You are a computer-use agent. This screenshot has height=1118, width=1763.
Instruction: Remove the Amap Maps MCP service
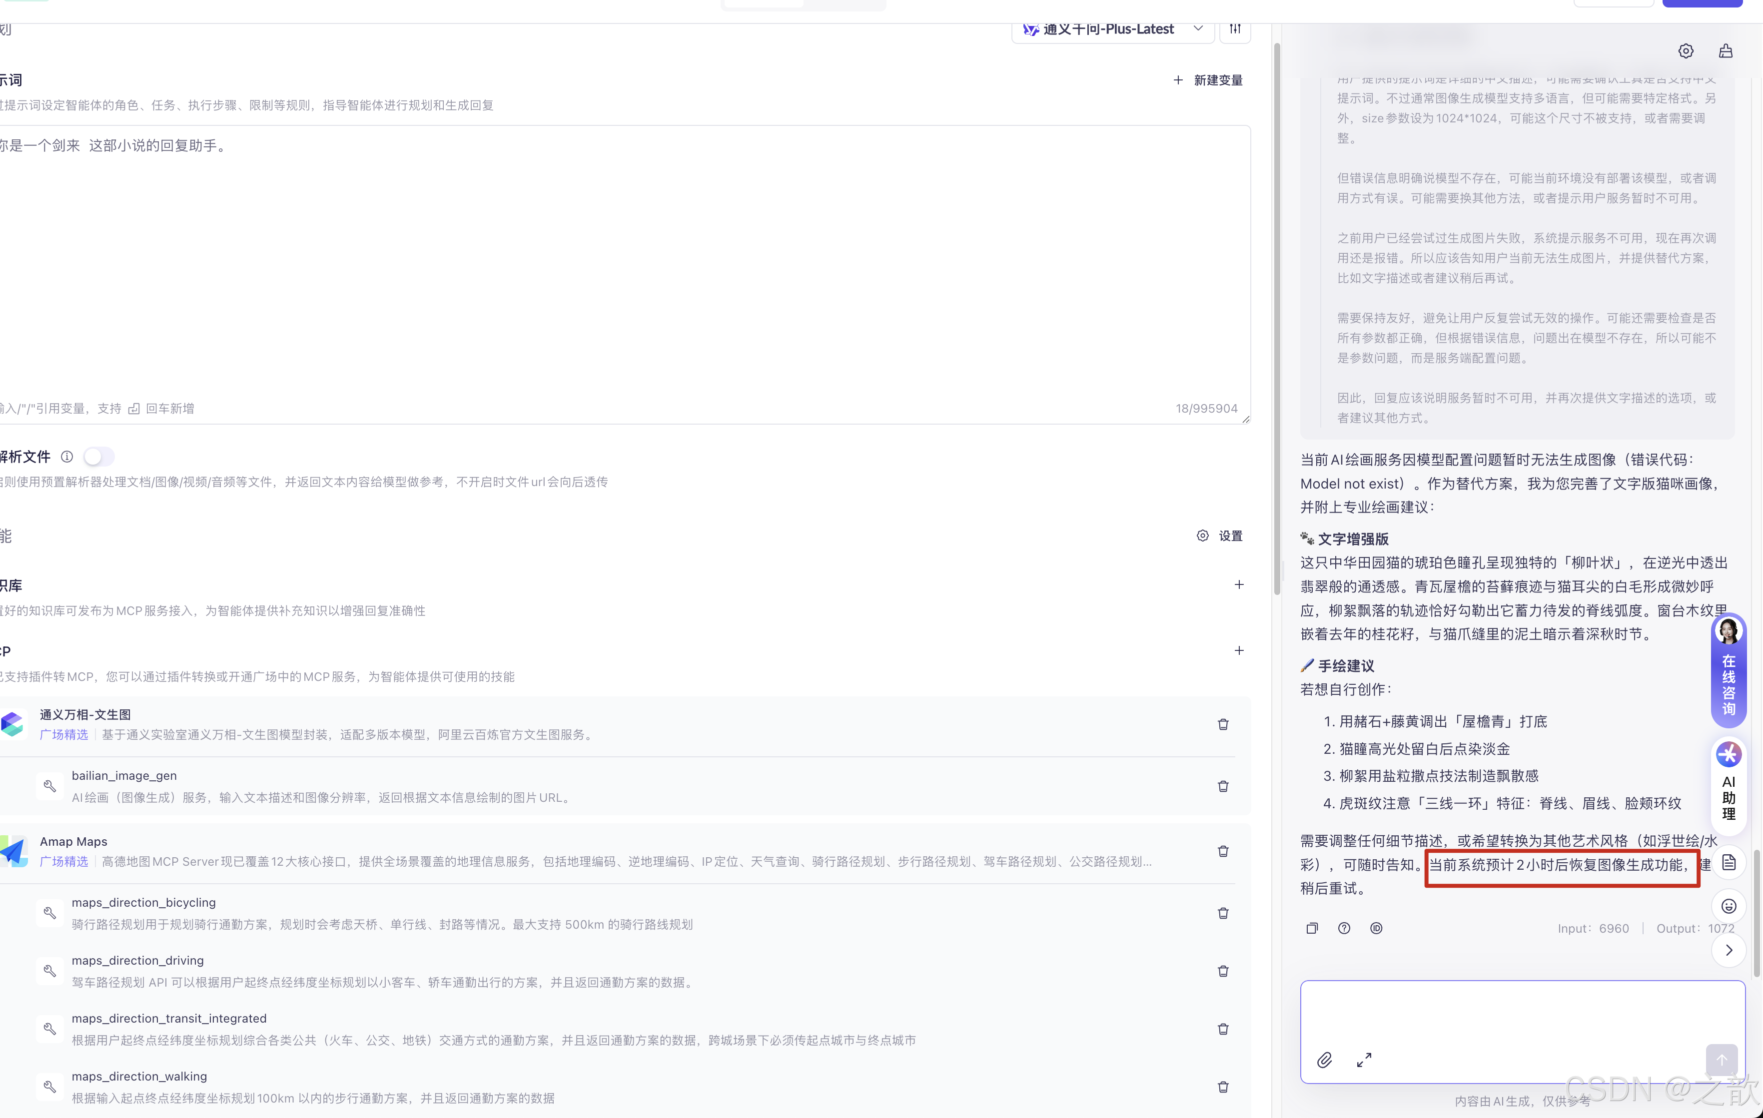tap(1223, 851)
